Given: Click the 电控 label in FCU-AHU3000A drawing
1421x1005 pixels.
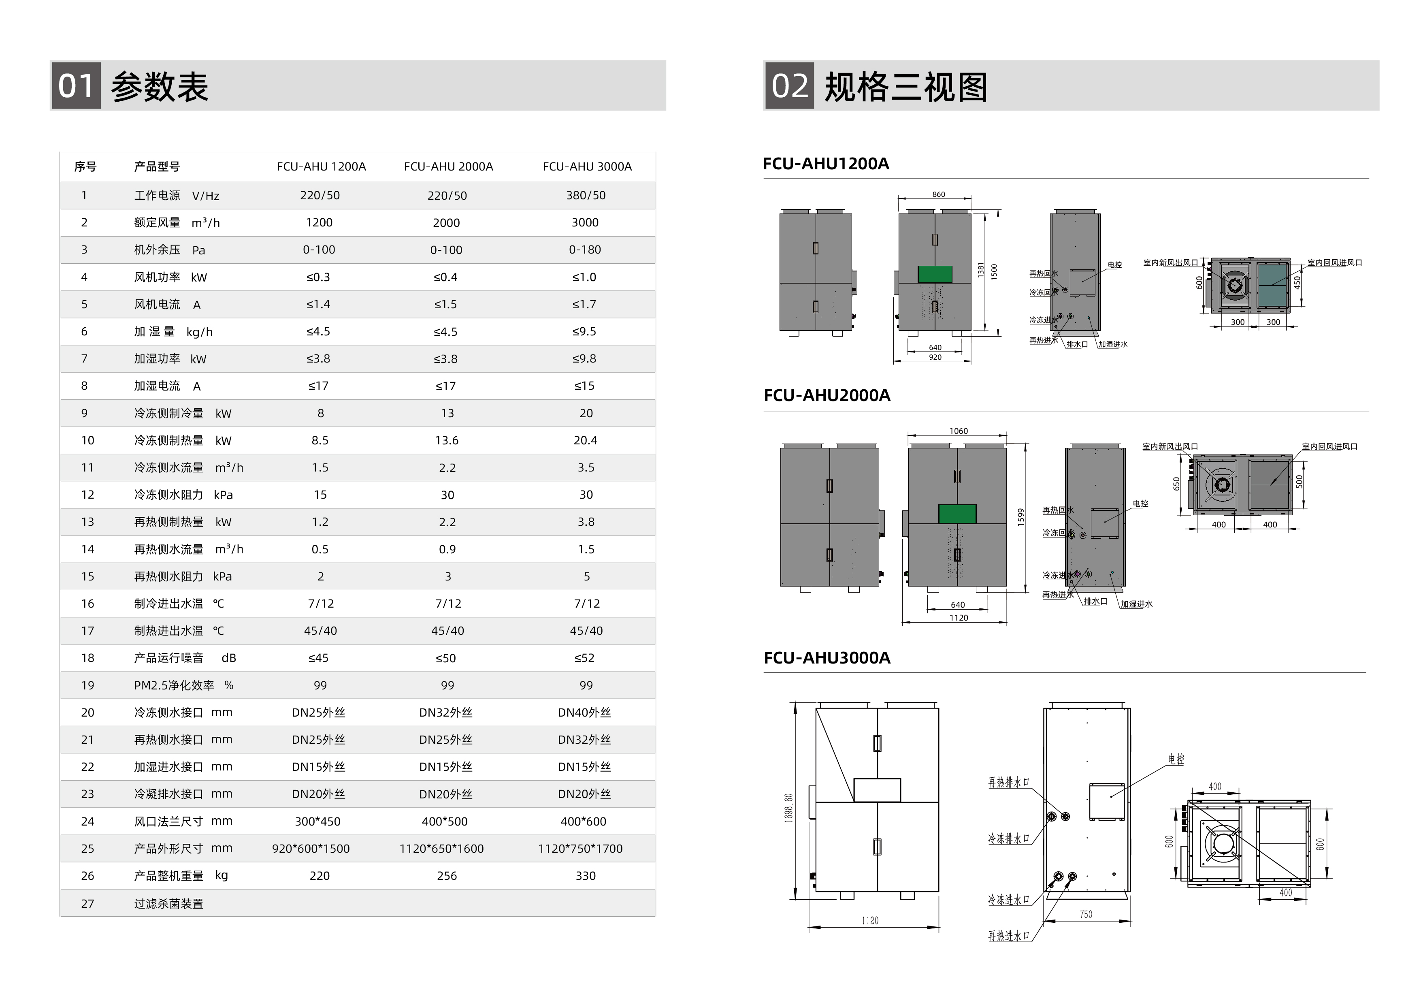Looking at the screenshot, I should tap(1176, 759).
